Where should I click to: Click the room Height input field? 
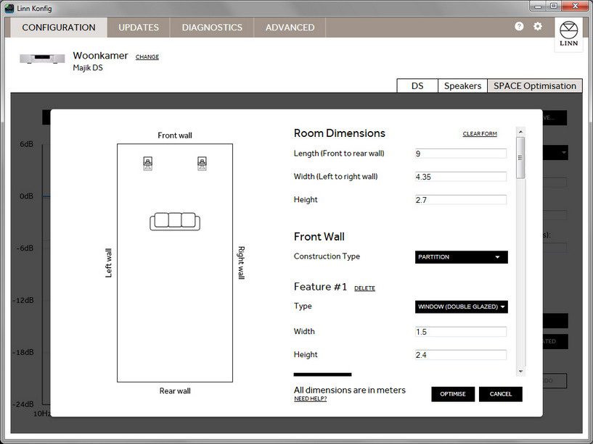click(x=460, y=200)
